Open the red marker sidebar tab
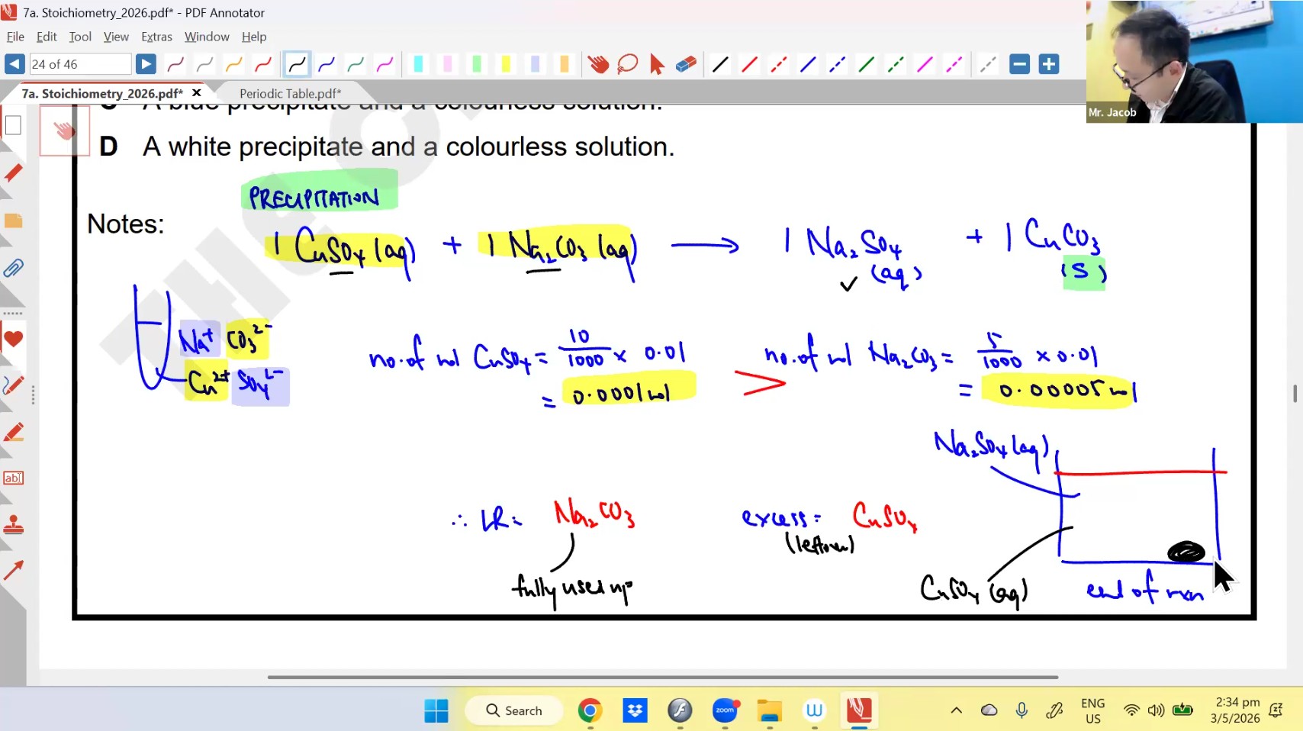Screen dimensions: 1303x731 pyautogui.click(x=13, y=173)
